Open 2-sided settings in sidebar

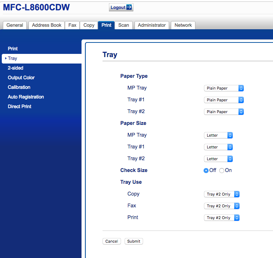[16, 68]
